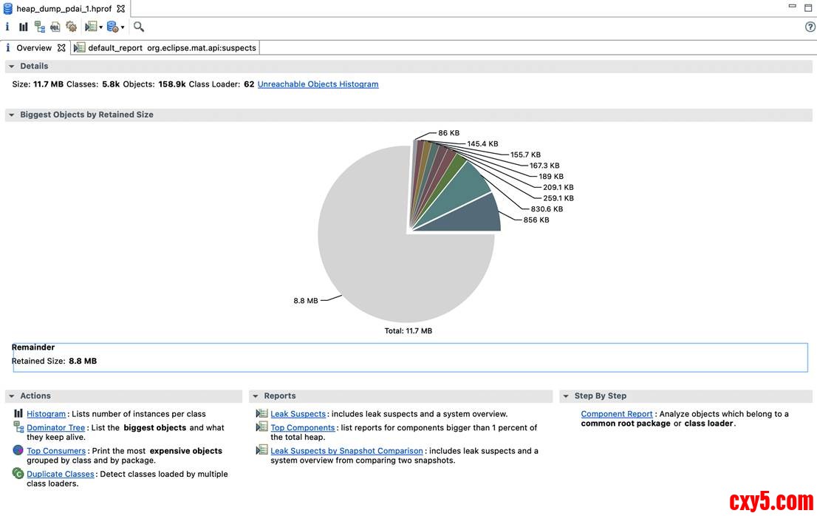817x516 pixels.
Task: Open the Query Browser dropdown arrow
Action: point(123,27)
